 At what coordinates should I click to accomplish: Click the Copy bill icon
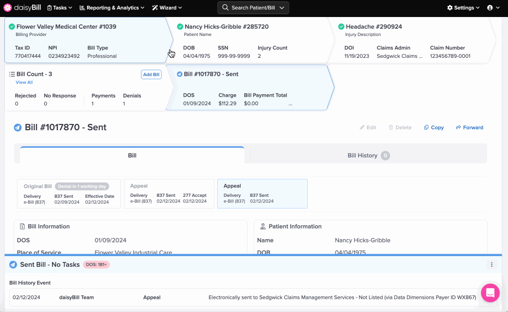tap(426, 128)
